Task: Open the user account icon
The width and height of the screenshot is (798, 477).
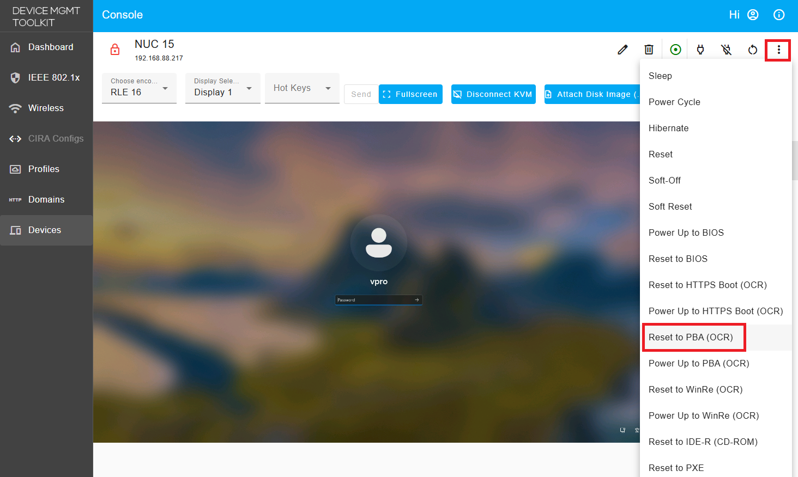Action: pyautogui.click(x=753, y=15)
